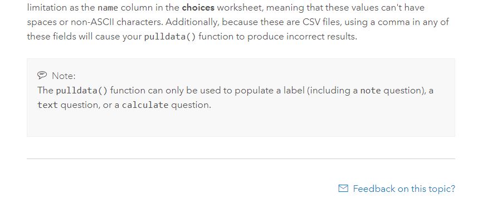The width and height of the screenshot is (497, 203).
Task: Click the Note: heading in gray box
Action: click(x=64, y=76)
